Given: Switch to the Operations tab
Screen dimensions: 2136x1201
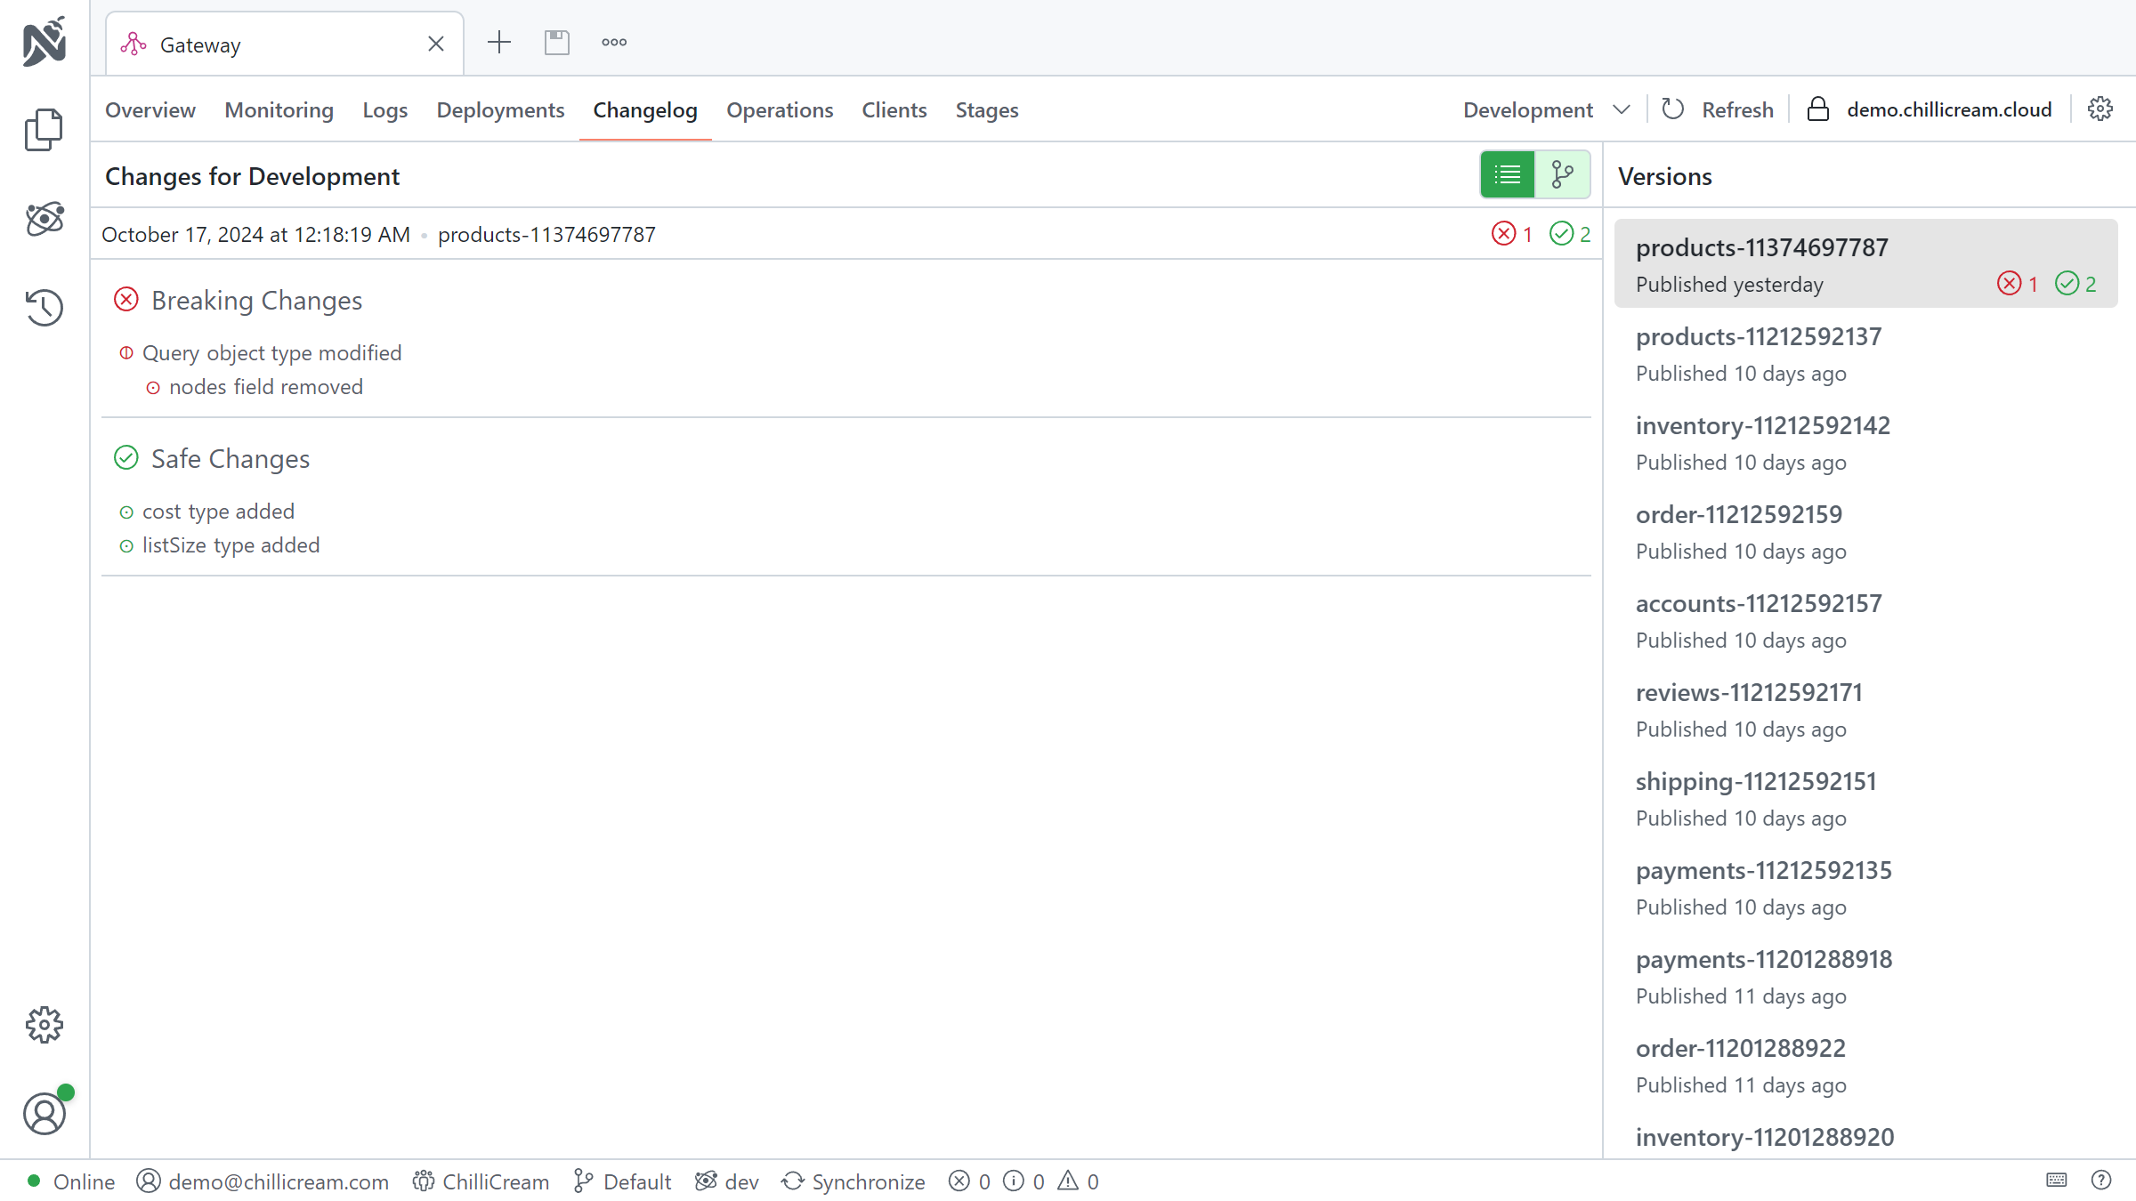Looking at the screenshot, I should coord(780,109).
